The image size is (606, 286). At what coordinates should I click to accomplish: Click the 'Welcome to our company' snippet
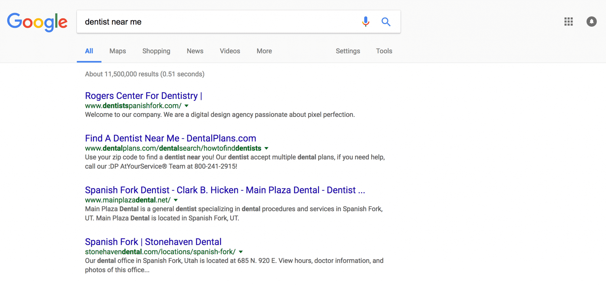tap(220, 115)
